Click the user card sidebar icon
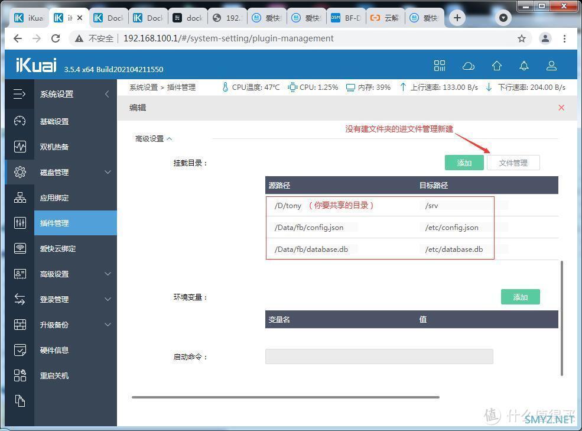 pyautogui.click(x=19, y=274)
